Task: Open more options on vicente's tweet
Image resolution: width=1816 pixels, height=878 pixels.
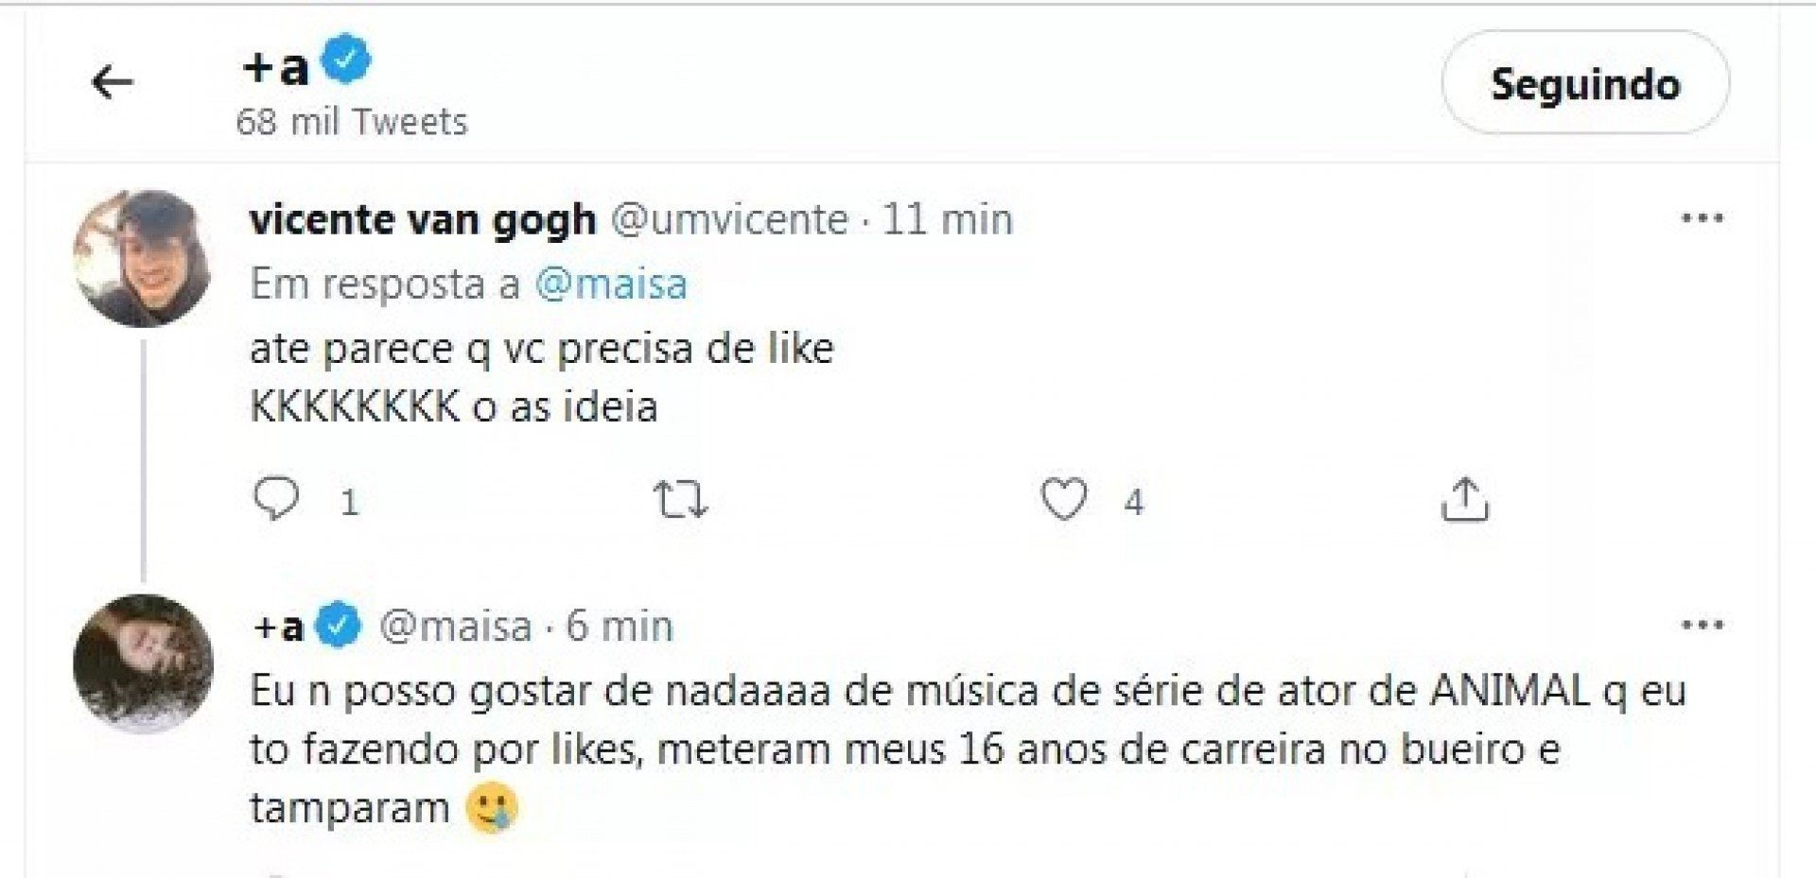Action: [x=1702, y=218]
